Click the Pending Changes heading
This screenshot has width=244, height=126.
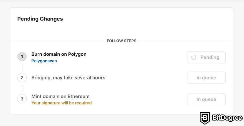pos(40,19)
